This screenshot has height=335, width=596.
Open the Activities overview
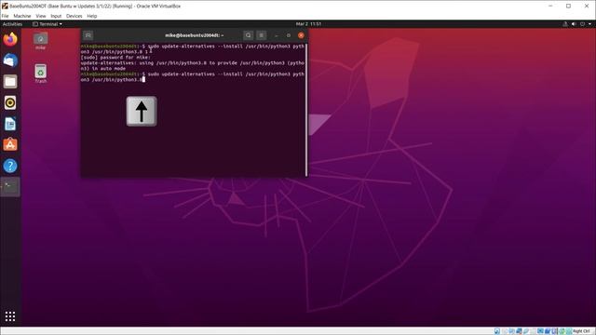click(x=12, y=24)
